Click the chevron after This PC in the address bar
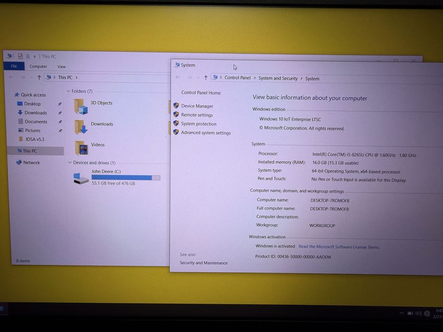This screenshot has height=332, width=443. (x=76, y=77)
